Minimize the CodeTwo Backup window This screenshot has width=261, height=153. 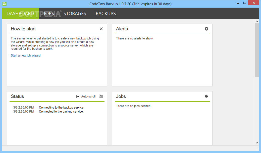(x=238, y=3)
